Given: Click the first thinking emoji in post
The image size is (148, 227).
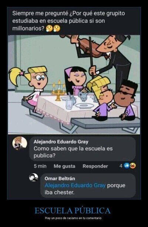Looking at the screenshot, I should point(49,28).
